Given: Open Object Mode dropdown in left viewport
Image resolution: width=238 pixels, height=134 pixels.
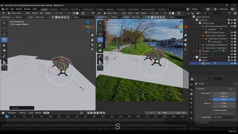Looking at the screenshot, I should click(x=16, y=13).
